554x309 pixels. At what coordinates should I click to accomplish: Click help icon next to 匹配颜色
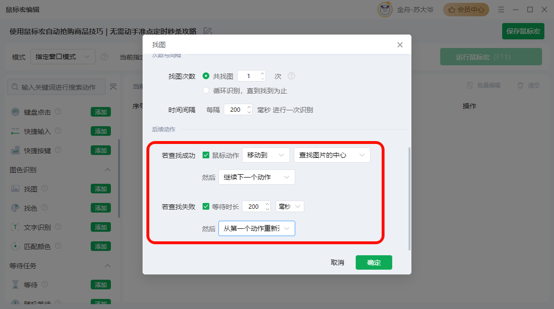(x=58, y=246)
